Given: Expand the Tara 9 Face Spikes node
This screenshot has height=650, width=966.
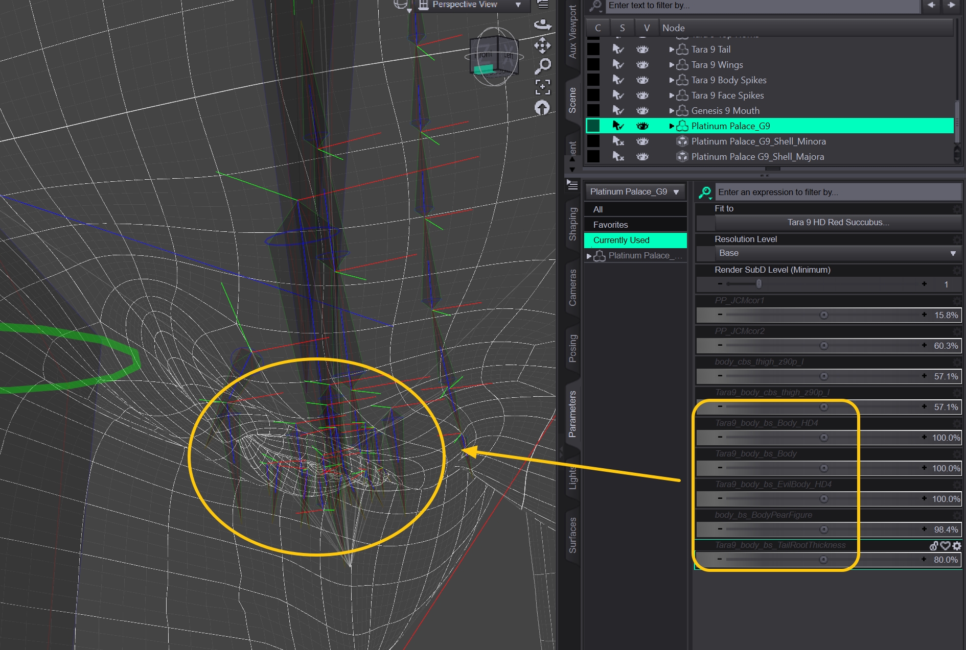Looking at the screenshot, I should [672, 95].
